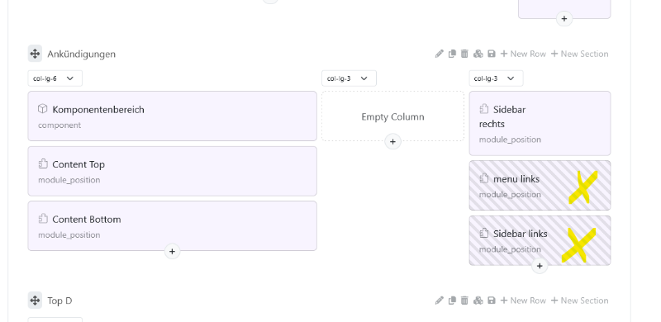This screenshot has width=661, height=322.
Task: Select the Komponentenbereich component block
Action: [173, 116]
